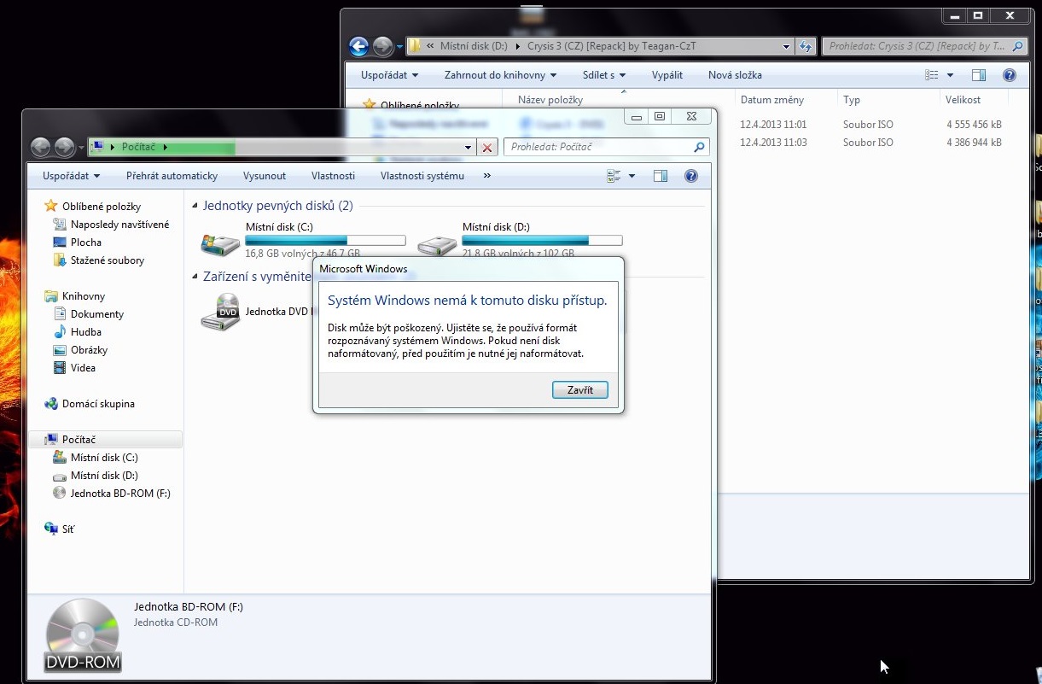Click magnifier icon in Počítač search box
Image resolution: width=1042 pixels, height=684 pixels.
tap(699, 147)
